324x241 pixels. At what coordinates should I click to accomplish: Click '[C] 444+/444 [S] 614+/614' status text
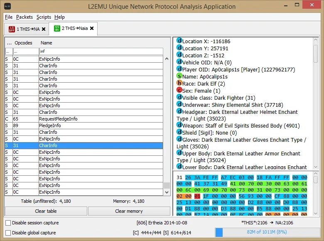[162, 233]
